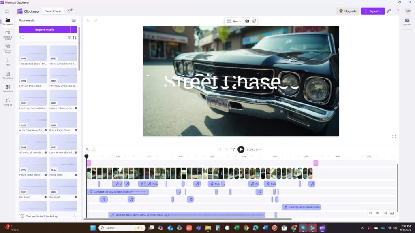Open the Record & create panel

(8, 34)
